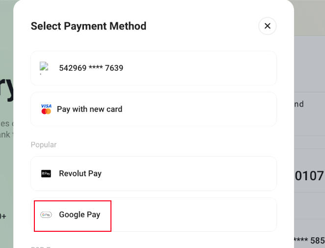Screen dimensions: 325x248
Task: Select the Revolut Pay payment option
Action: (153, 173)
